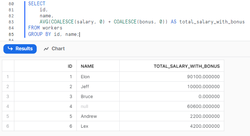Screen dimensions: 250x136
Task: Click the value 0.000000 for Bruce
Action: 209,96
